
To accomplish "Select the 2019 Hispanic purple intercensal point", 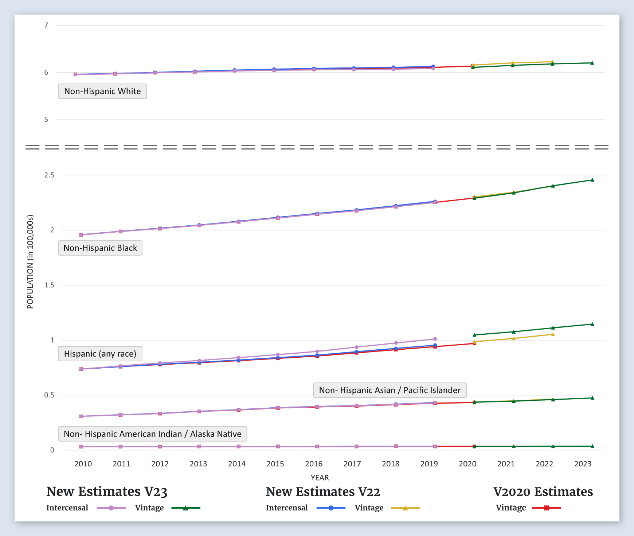I will point(435,339).
